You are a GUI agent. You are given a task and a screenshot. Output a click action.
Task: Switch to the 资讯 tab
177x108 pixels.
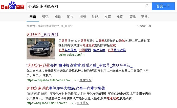coord(45,17)
